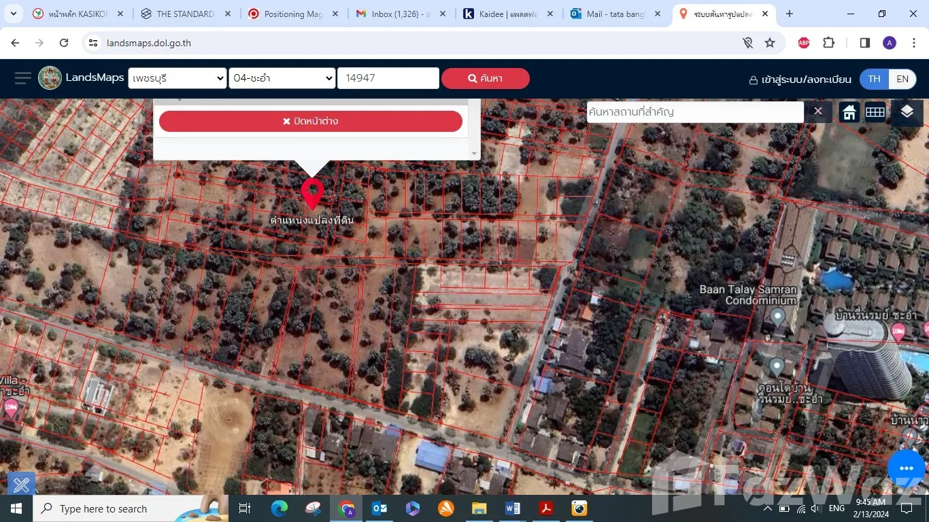Click the ENG input language indicator

[837, 508]
